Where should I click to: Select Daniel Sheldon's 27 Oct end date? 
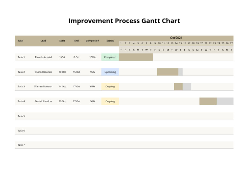pos(76,101)
